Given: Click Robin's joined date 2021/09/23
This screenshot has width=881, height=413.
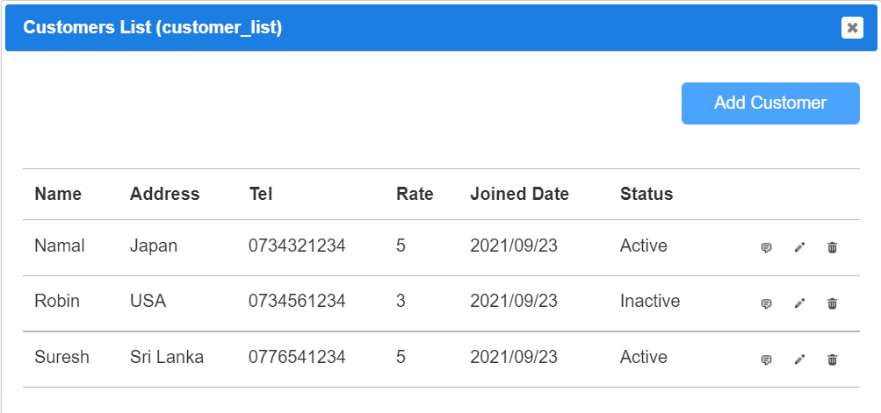Looking at the screenshot, I should pos(514,302).
